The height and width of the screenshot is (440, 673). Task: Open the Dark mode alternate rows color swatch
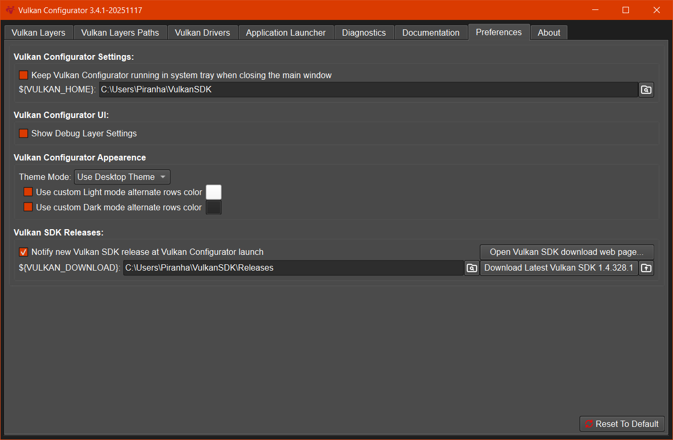point(214,207)
